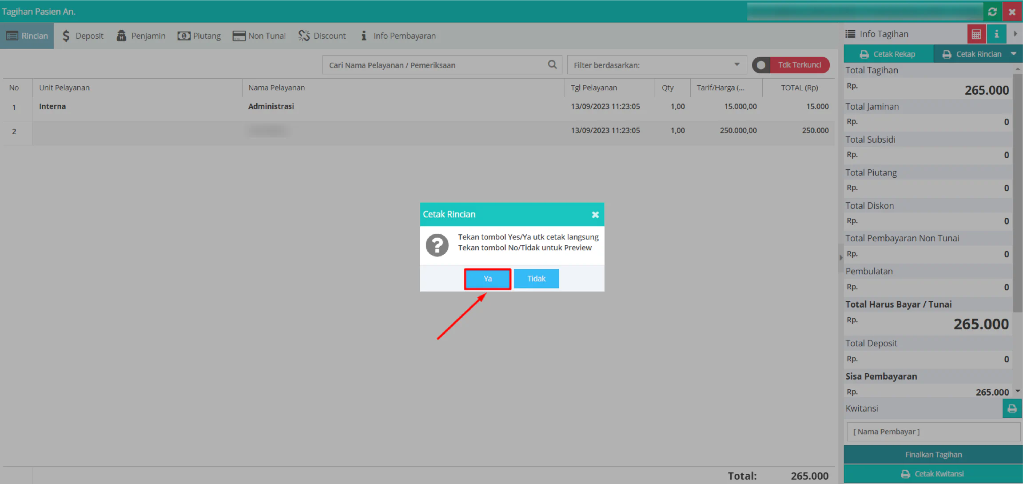The width and height of the screenshot is (1023, 484).
Task: Collapse Info Tagihan panel with arrow
Action: [1015, 34]
